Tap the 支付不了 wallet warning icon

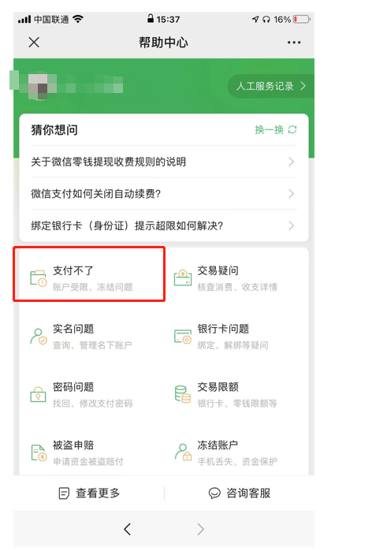tap(39, 279)
